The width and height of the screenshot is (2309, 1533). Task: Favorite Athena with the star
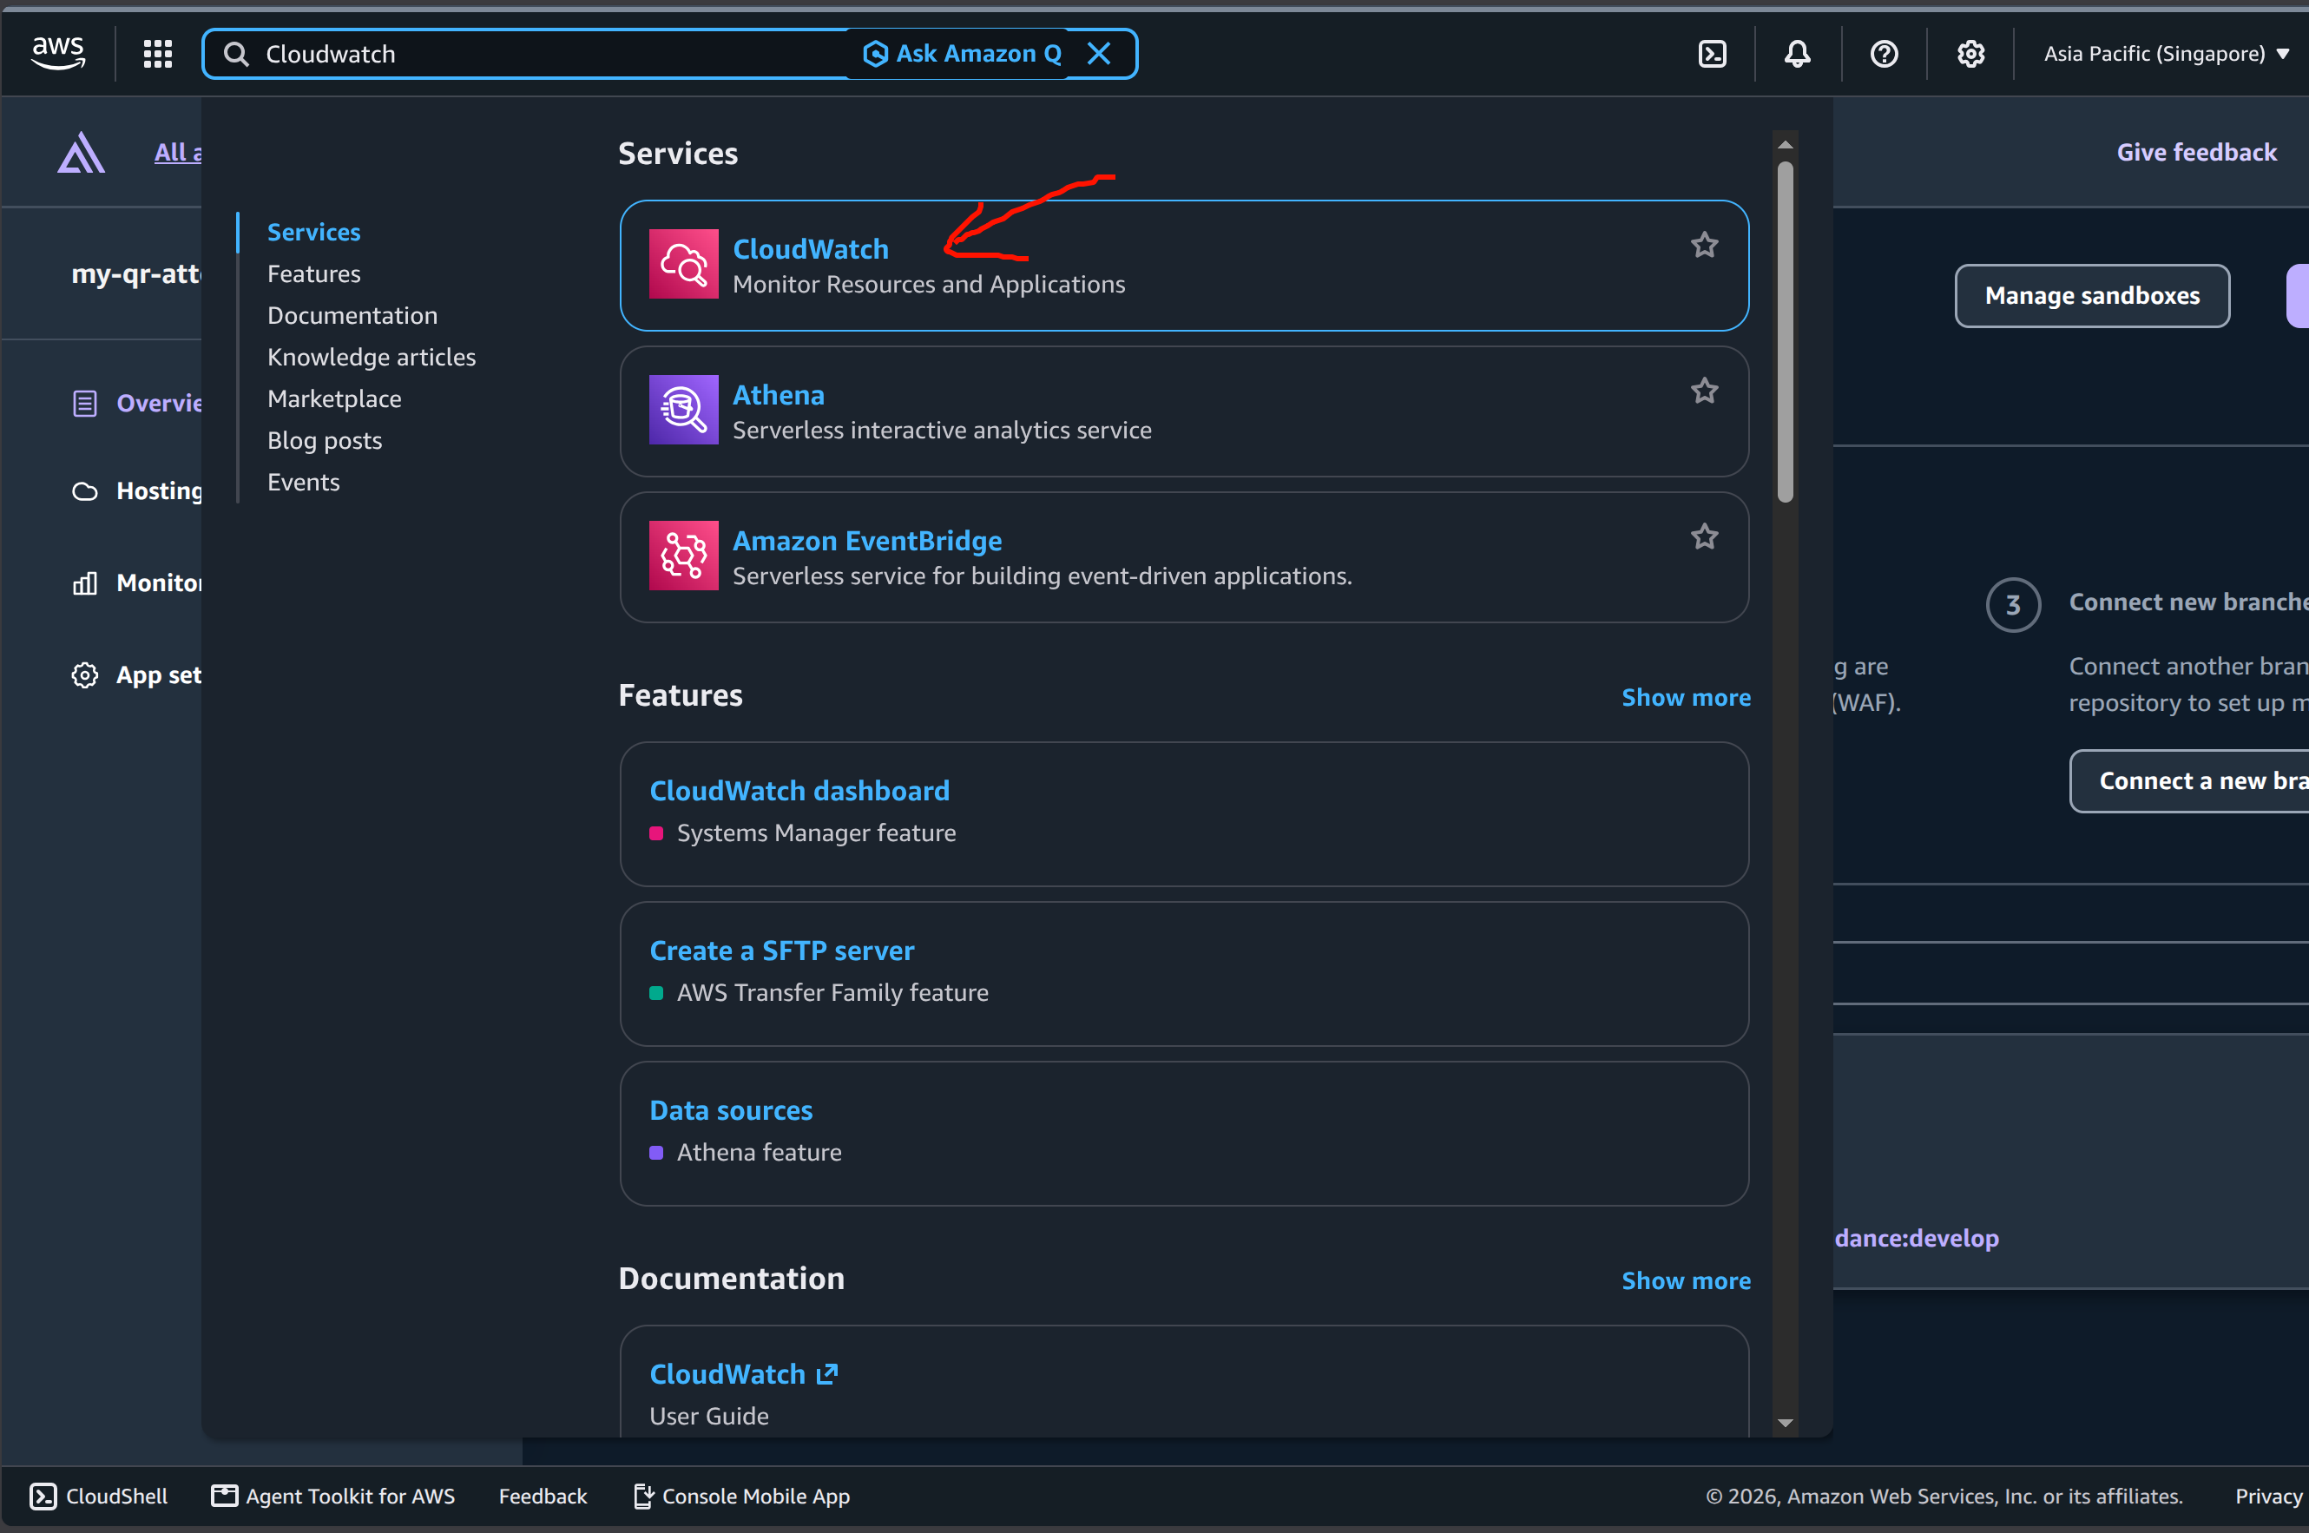[1704, 390]
